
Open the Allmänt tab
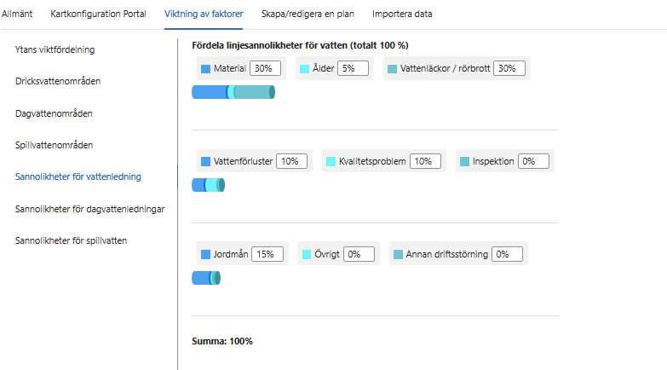click(x=17, y=14)
